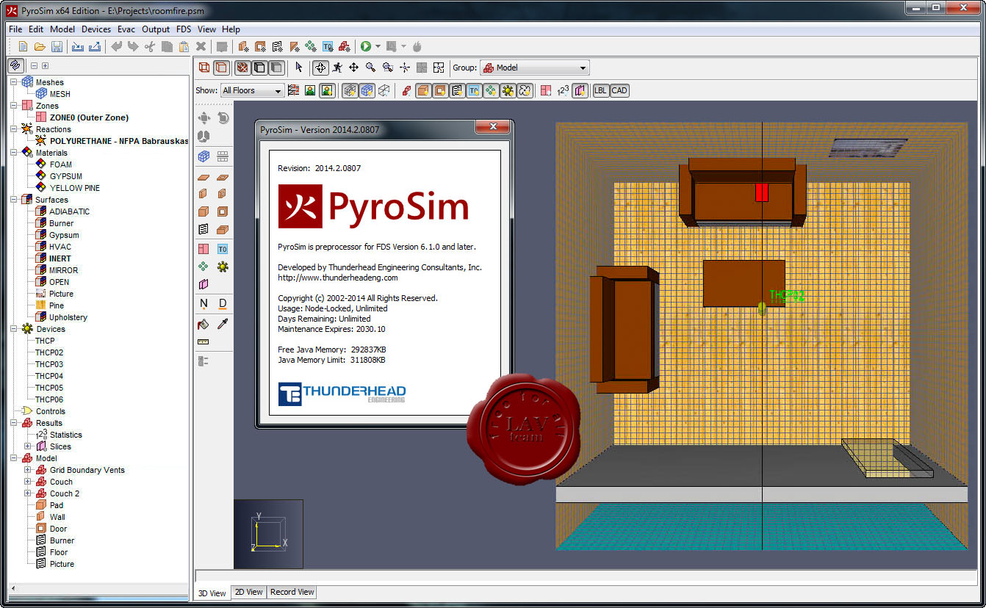986x608 pixels.
Task: Switch to wireframe rendering mode
Action: click(205, 68)
